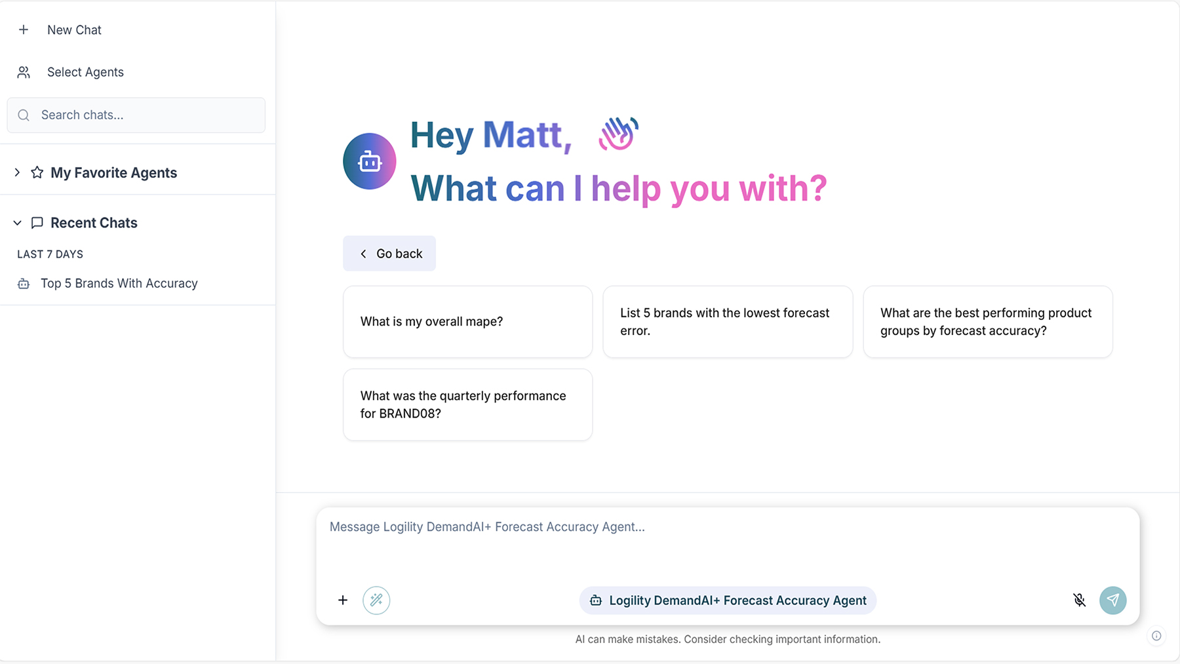1180x664 pixels.
Task: Click the magnifier icon in search chats
Action: click(24, 115)
